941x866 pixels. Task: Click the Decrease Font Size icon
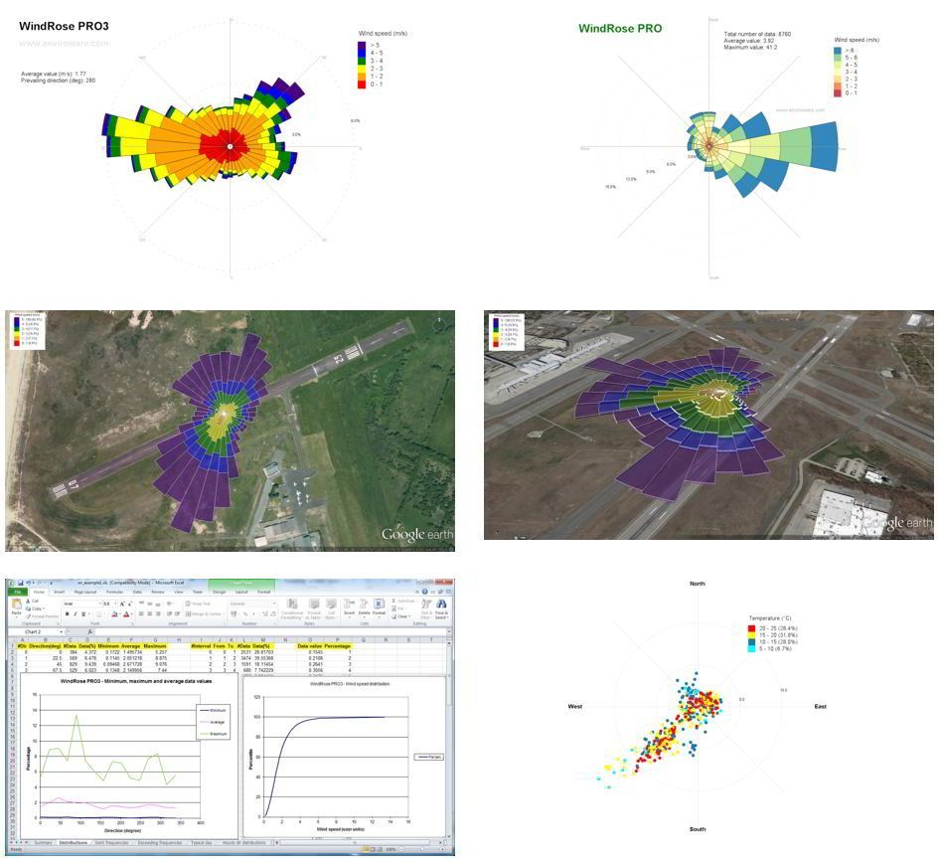coord(130,604)
